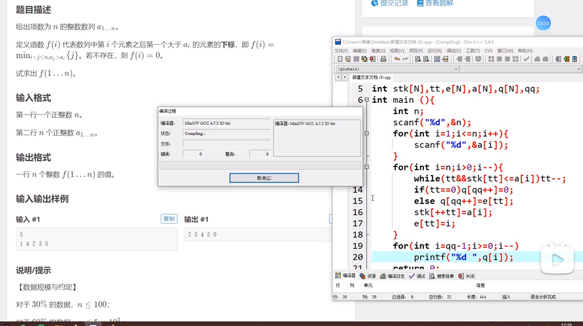The image size is (583, 326).
Task: Click the printf line 20 in code editor
Action: (x=463, y=257)
